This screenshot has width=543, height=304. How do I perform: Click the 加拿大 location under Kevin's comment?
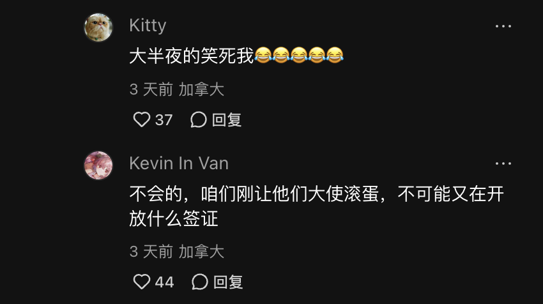(x=201, y=252)
